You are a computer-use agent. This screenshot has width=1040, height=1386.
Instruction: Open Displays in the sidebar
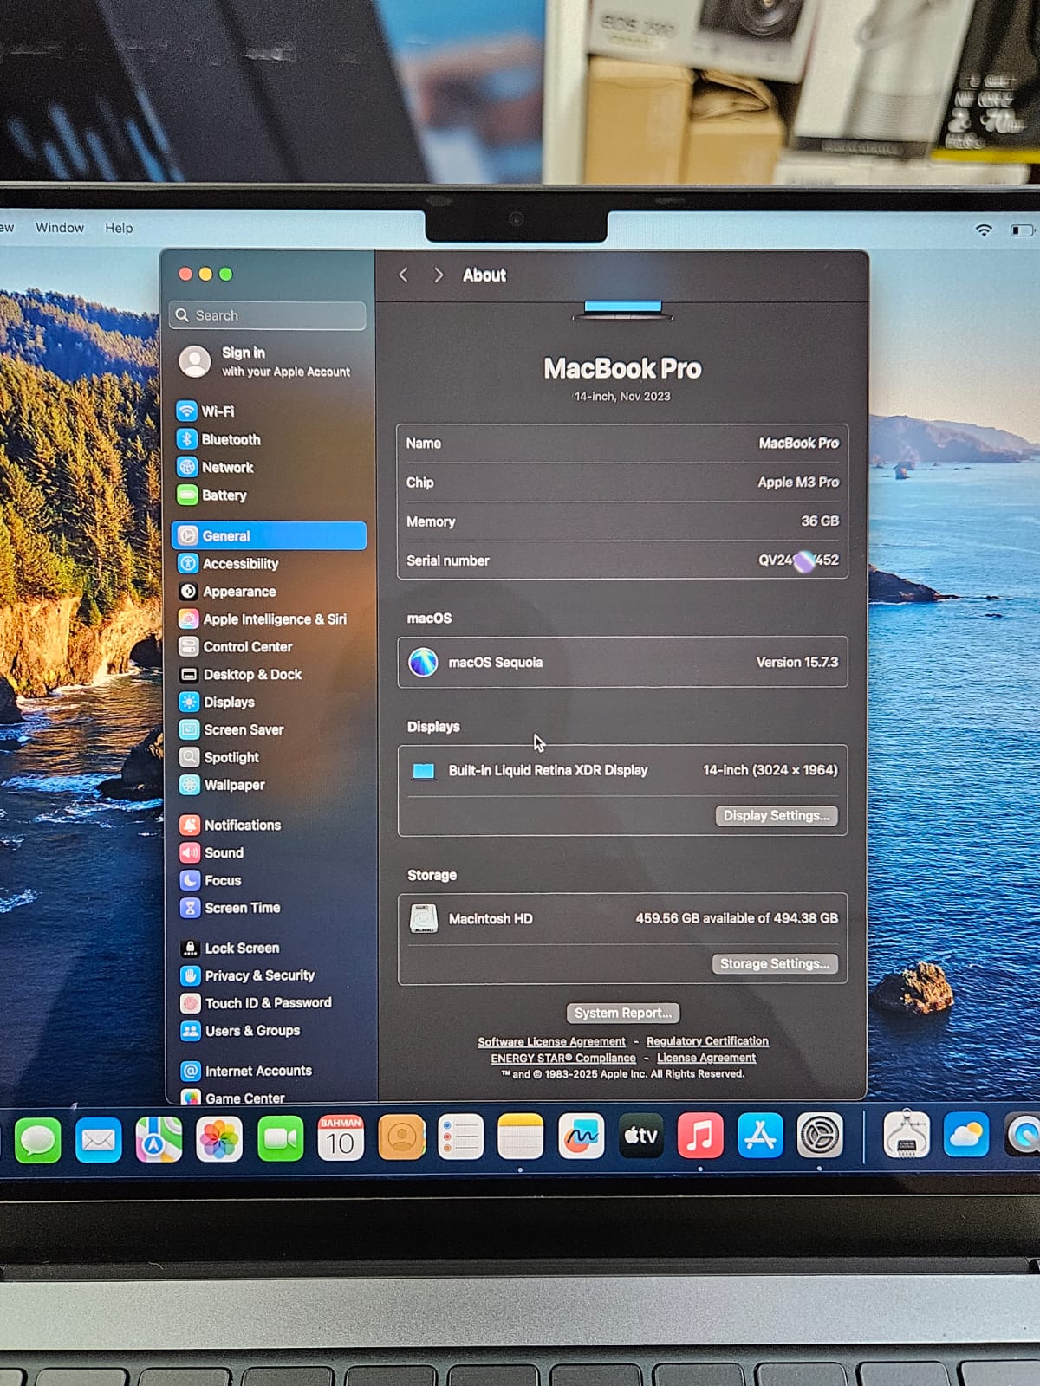pyautogui.click(x=218, y=703)
